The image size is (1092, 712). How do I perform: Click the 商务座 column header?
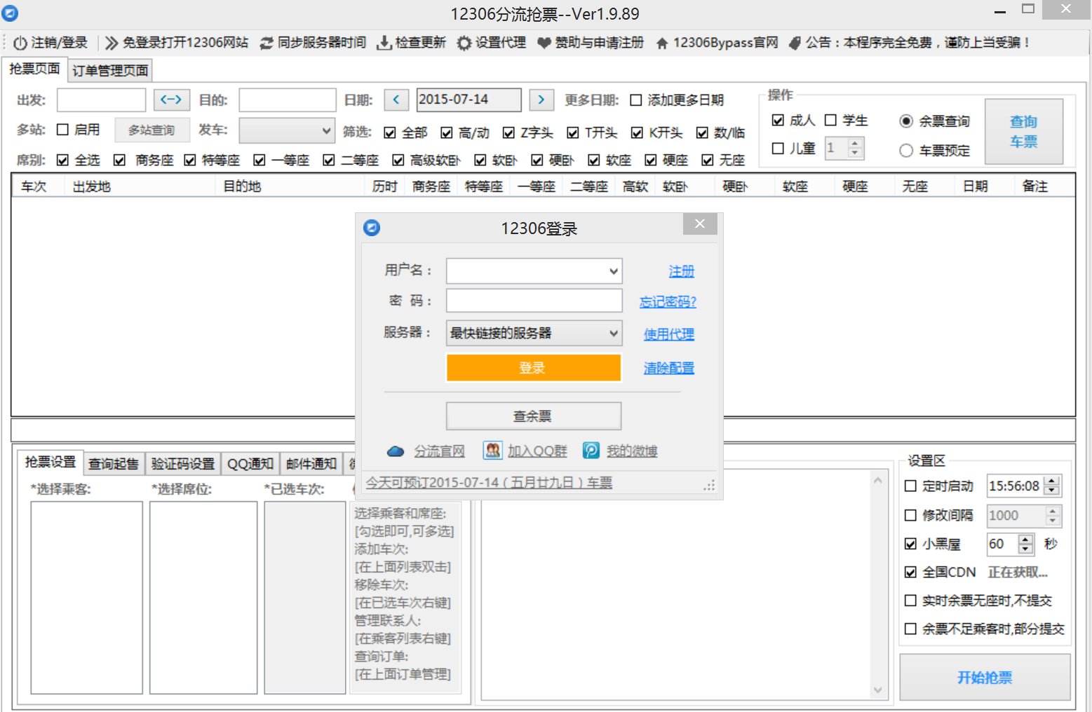431,186
